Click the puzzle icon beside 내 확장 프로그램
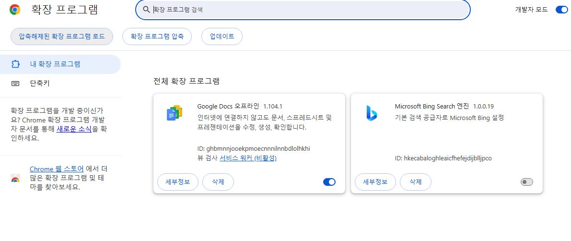 pos(15,64)
